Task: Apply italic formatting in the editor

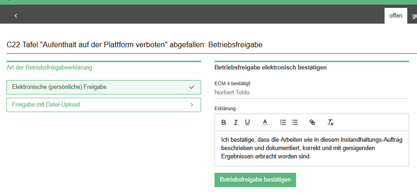Action: pyautogui.click(x=235, y=123)
